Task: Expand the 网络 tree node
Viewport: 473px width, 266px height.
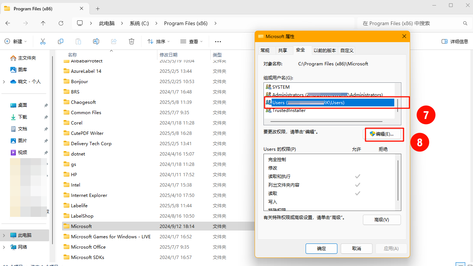Action: [4, 247]
